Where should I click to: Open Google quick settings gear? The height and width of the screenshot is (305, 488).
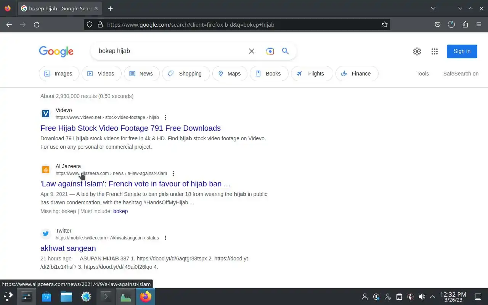click(x=417, y=51)
